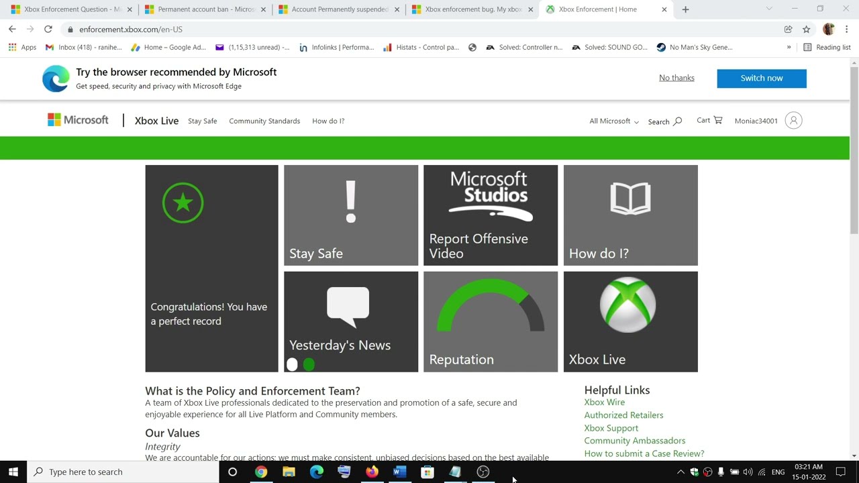Viewport: 859px width, 483px height.
Task: Click the Cortana circle on taskbar
Action: [232, 472]
